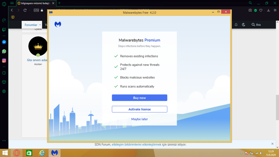Expand the Forumlar dropdown arrow

tap(40, 25)
